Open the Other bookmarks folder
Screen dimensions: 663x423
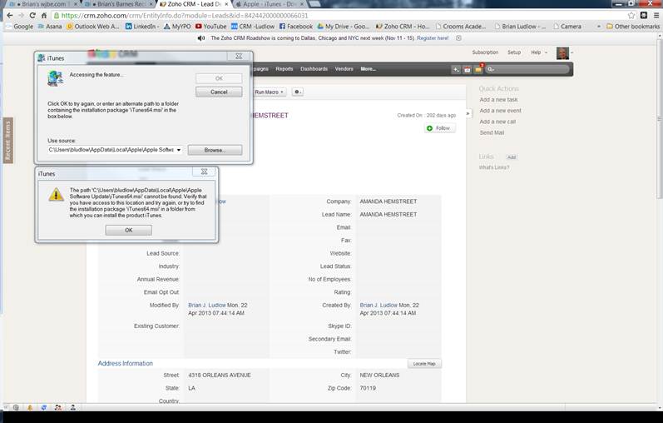[633, 27]
